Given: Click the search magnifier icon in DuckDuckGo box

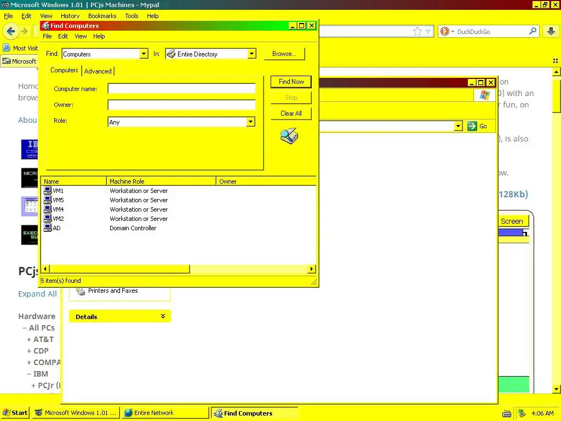Looking at the screenshot, I should point(533,31).
